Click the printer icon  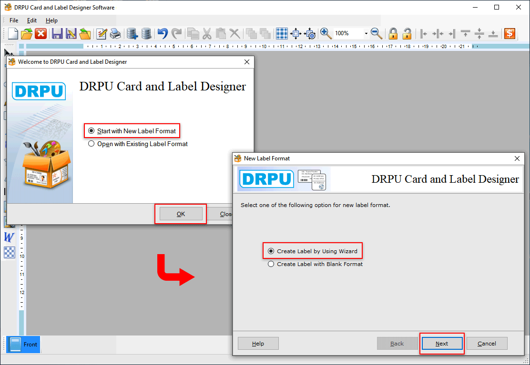tap(115, 33)
